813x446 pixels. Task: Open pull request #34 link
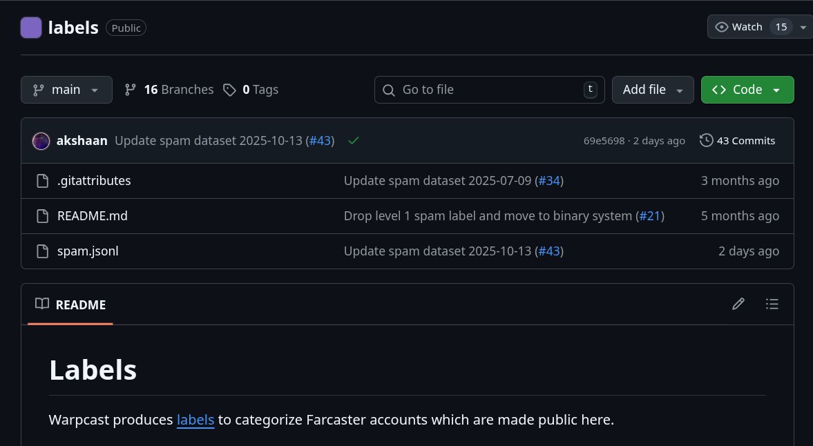click(550, 181)
